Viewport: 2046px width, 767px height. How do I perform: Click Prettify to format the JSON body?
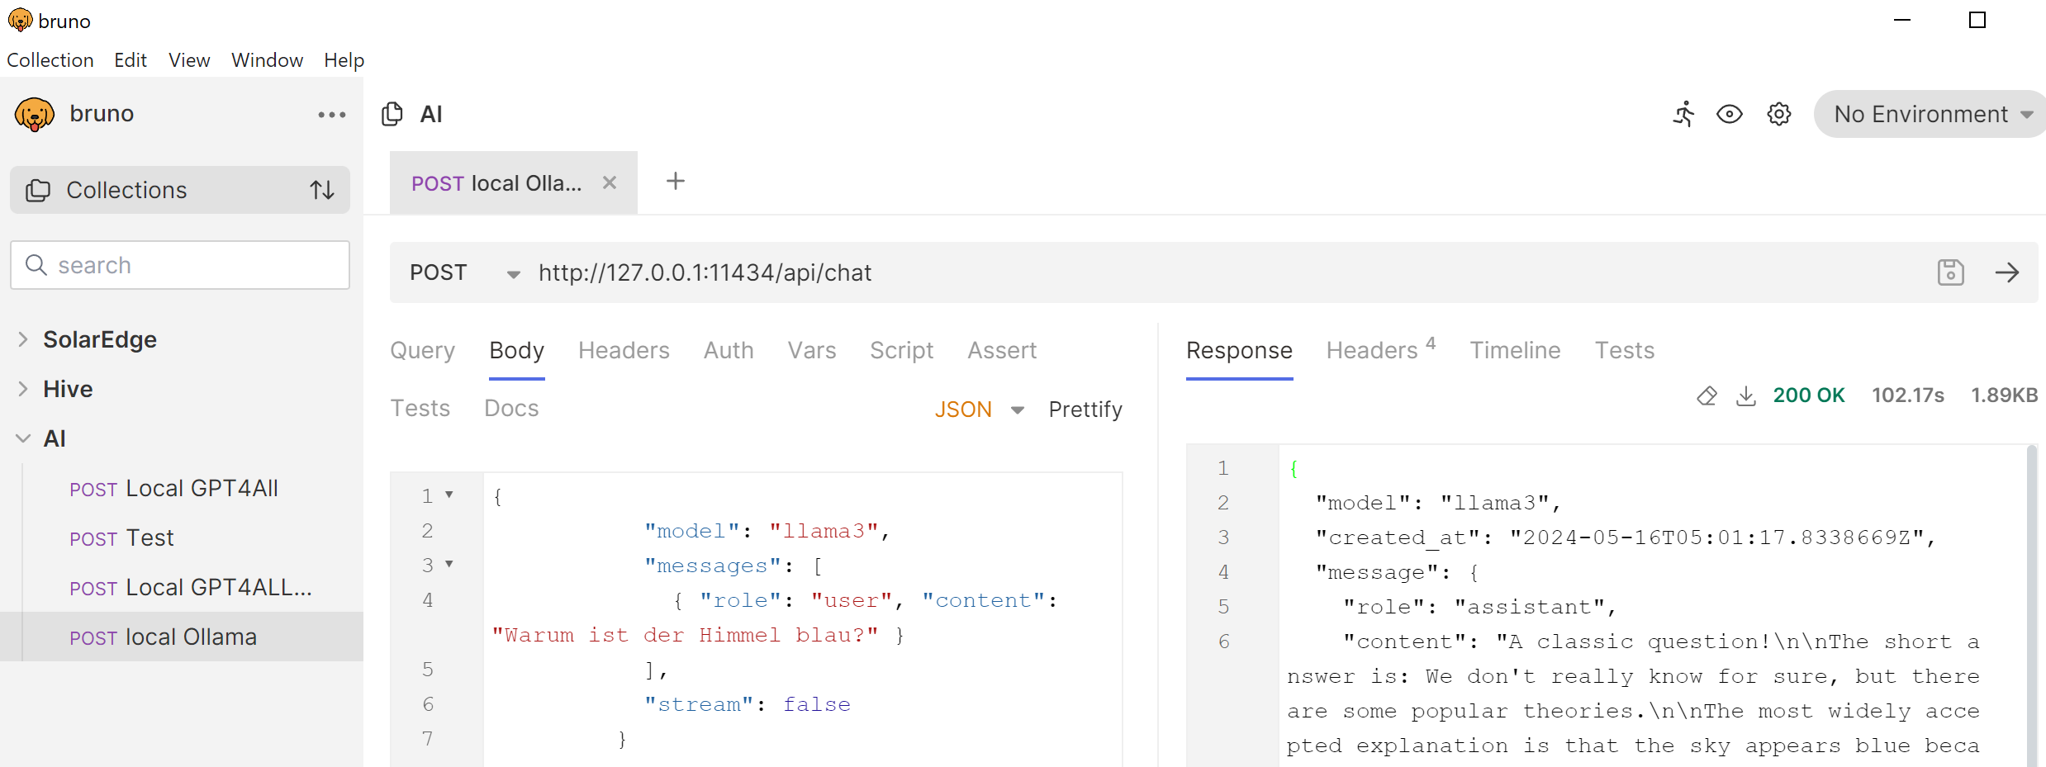[x=1085, y=410]
